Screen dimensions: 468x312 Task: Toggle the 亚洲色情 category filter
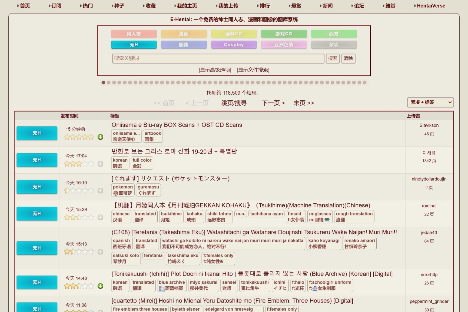[x=284, y=45]
